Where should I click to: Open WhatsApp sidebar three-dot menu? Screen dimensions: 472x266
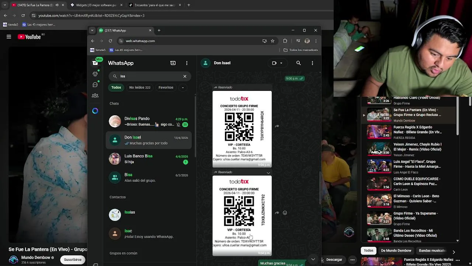[187, 63]
